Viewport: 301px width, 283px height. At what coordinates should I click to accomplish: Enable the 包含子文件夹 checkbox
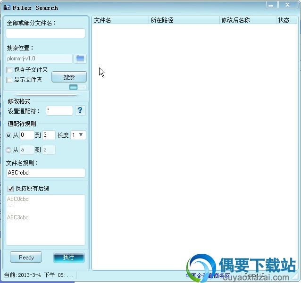click(x=9, y=70)
